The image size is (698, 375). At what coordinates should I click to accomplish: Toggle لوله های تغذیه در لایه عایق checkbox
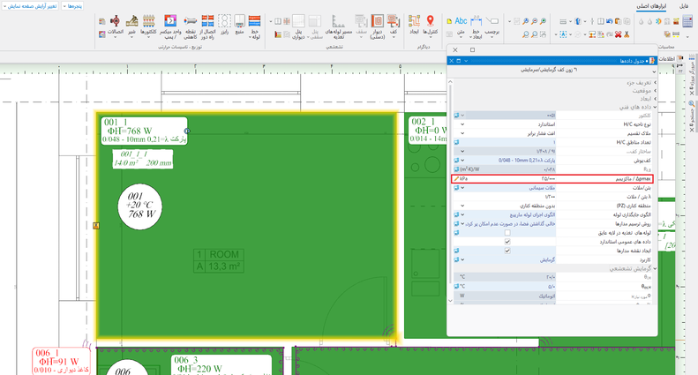[x=507, y=233]
